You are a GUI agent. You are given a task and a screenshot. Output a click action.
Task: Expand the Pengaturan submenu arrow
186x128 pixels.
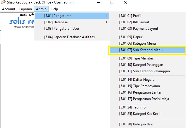tap(106, 16)
